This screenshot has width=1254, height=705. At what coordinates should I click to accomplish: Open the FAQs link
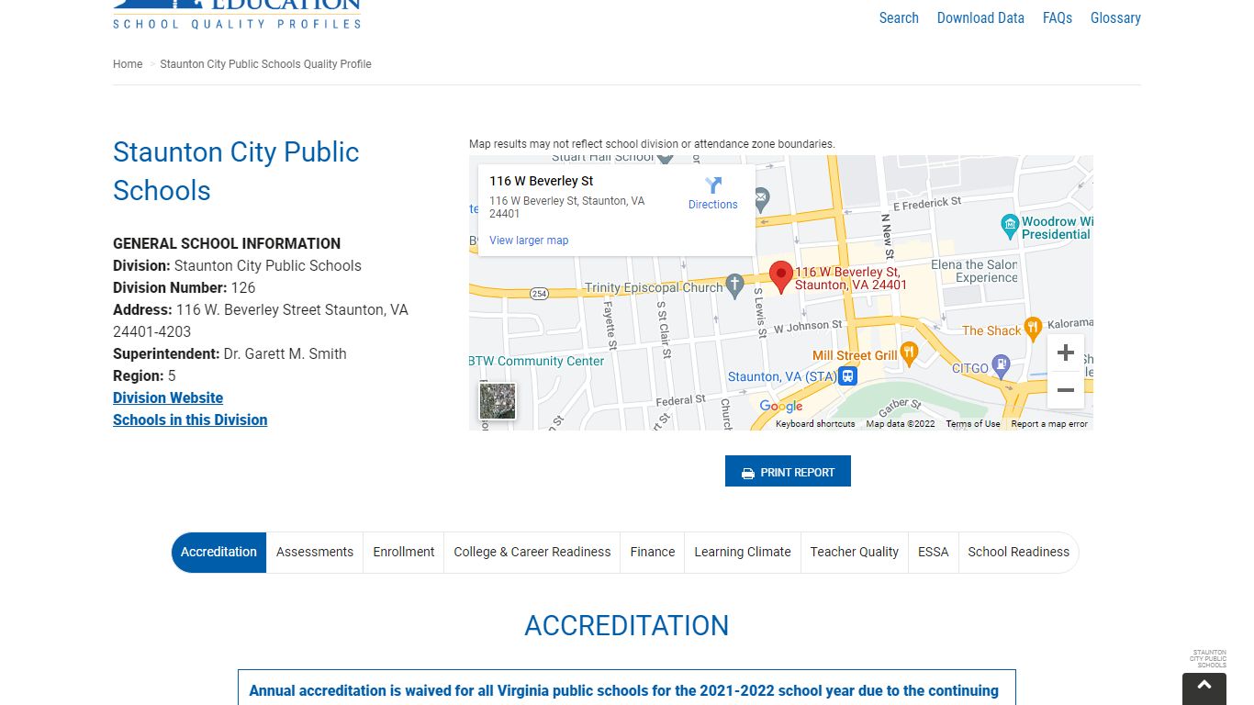pos(1058,17)
